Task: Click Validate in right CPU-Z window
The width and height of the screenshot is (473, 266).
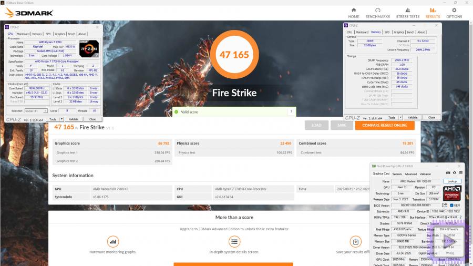Action: 413,118
